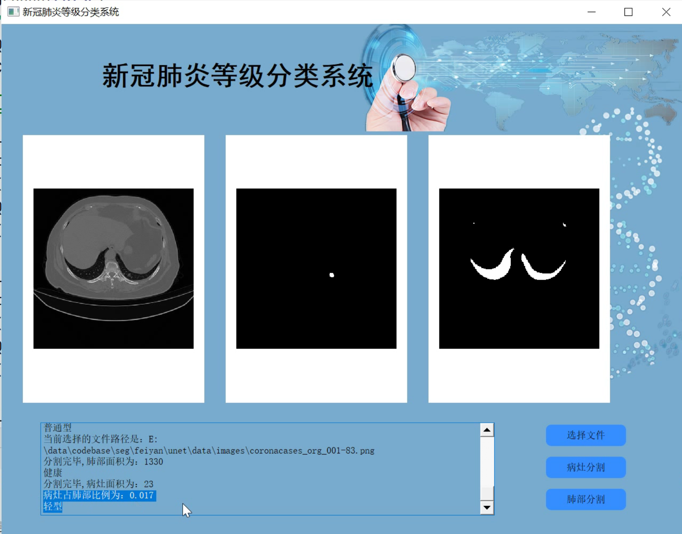682x534 pixels.
Task: Click the 肺部分割 (Lung Segmentation) button
Action: click(586, 499)
